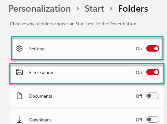Click the Downloads arrow icon
Viewport: 167px width, 124px height.
coord(19,119)
